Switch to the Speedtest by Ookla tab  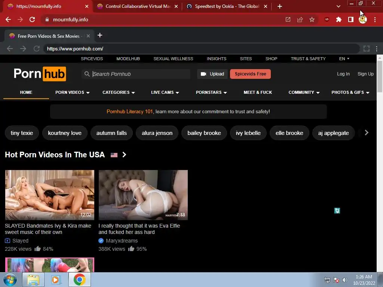[x=227, y=6]
